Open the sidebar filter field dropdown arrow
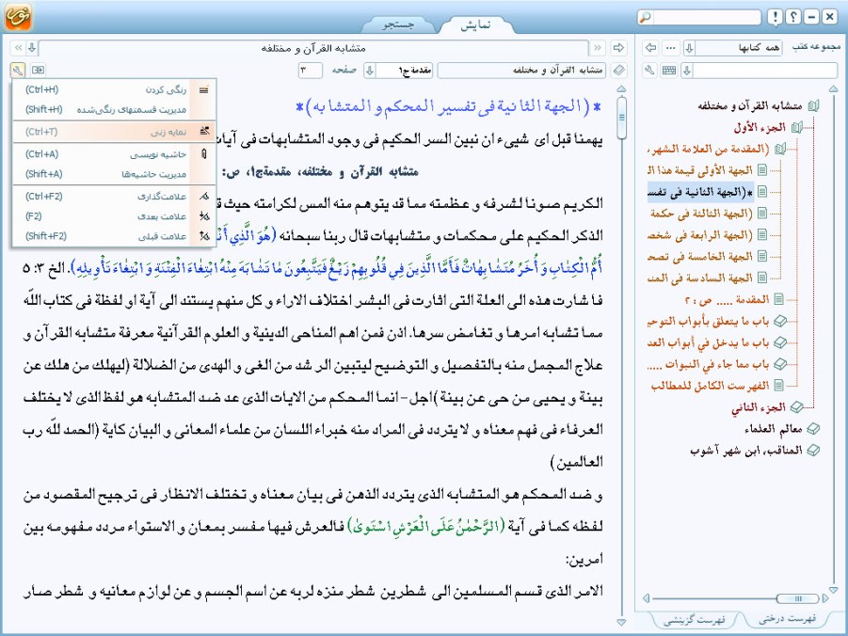This screenshot has height=636, width=848. [x=687, y=70]
